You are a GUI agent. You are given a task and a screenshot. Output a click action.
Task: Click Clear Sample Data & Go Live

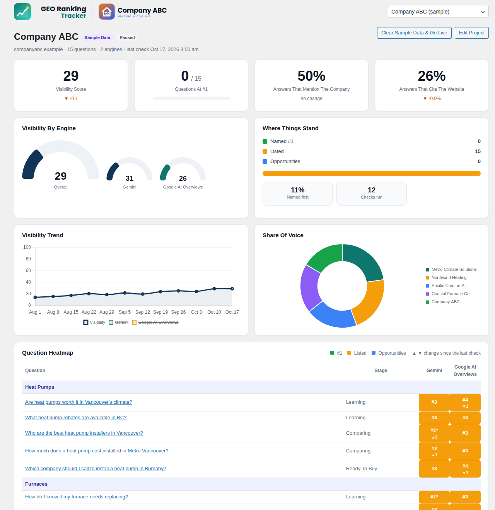[414, 33]
